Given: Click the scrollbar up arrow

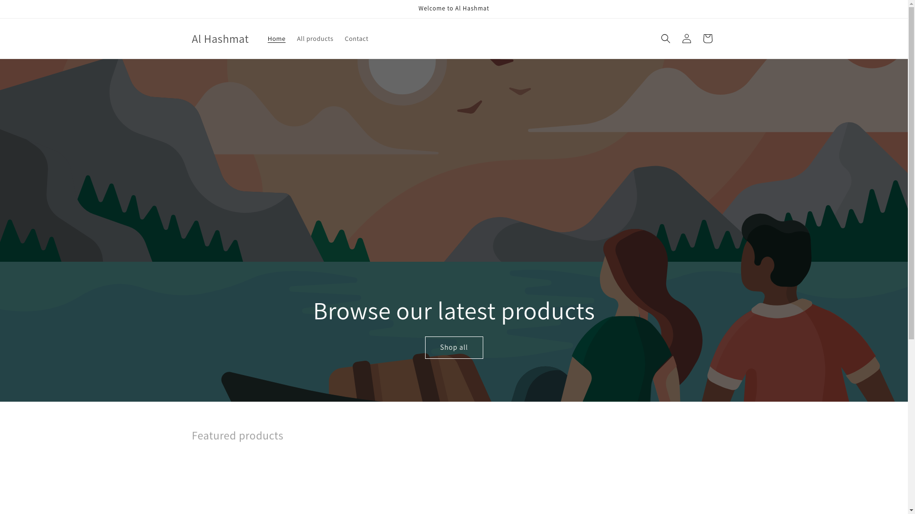Looking at the screenshot, I should [911, 3].
